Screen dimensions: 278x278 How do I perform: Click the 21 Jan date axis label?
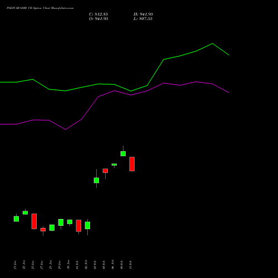(x=15, y=265)
